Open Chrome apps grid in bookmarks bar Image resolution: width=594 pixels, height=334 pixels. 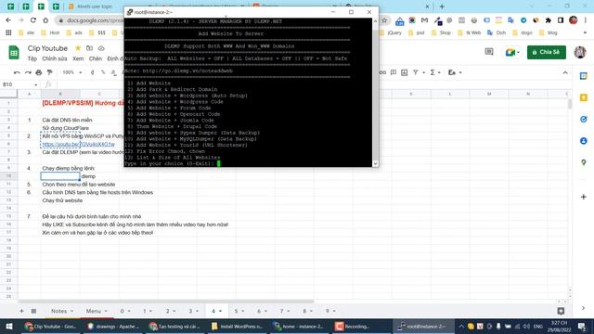pyautogui.click(x=8, y=33)
